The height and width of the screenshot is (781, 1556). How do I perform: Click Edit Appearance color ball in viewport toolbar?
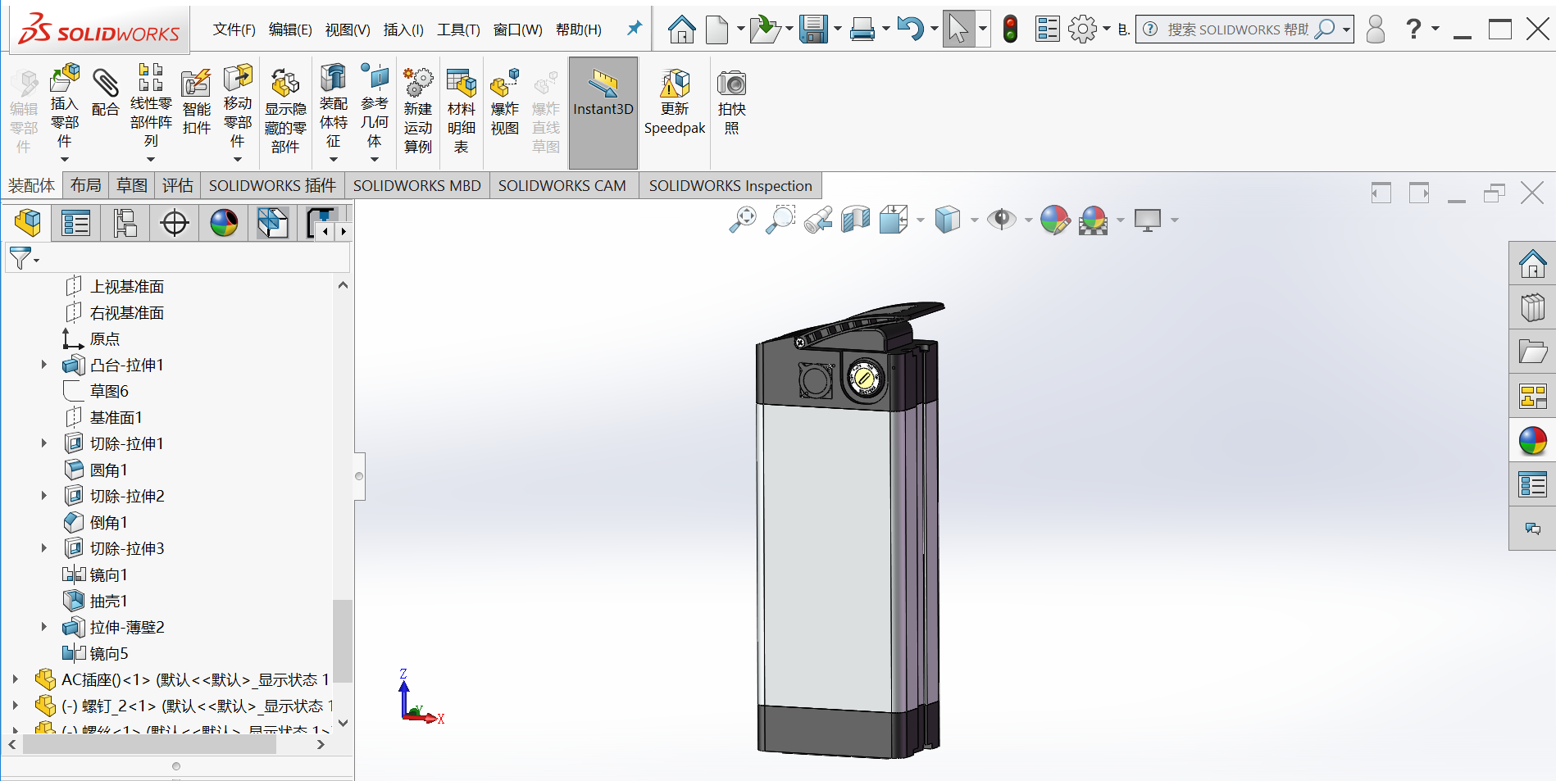coord(1055,220)
